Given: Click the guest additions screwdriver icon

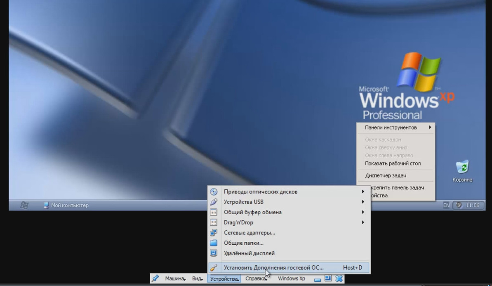Looking at the screenshot, I should click(x=214, y=268).
